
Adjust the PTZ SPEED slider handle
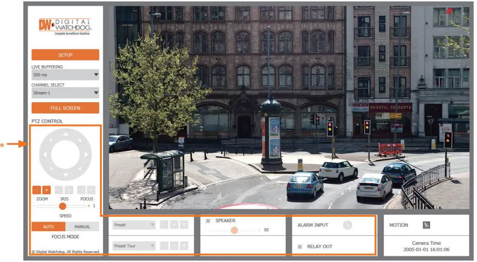pyautogui.click(x=63, y=206)
